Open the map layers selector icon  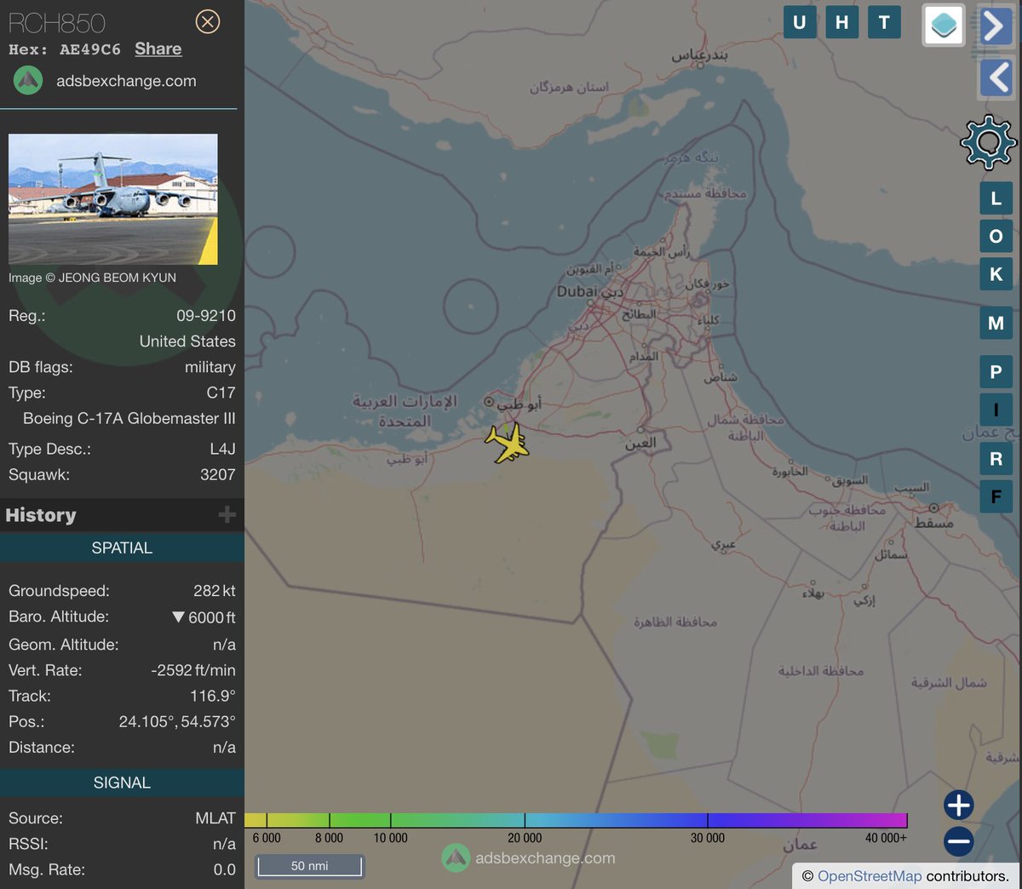tap(944, 25)
